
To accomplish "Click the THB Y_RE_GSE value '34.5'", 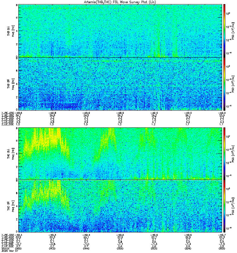I will 86,115.
